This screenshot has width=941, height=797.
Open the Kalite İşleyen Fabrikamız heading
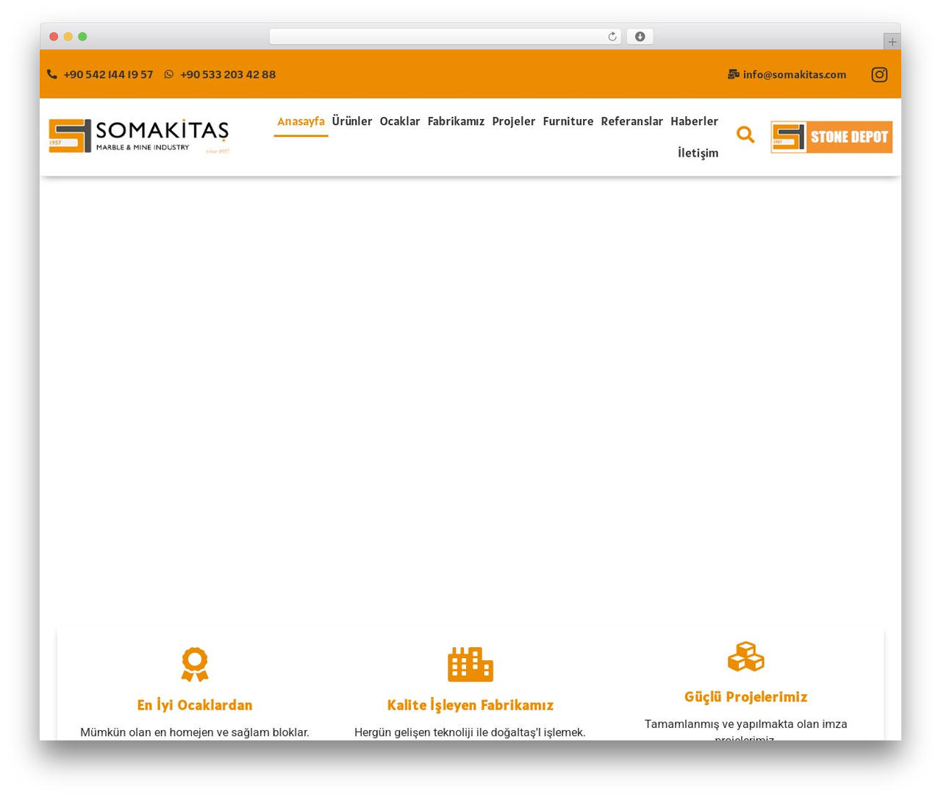470,705
